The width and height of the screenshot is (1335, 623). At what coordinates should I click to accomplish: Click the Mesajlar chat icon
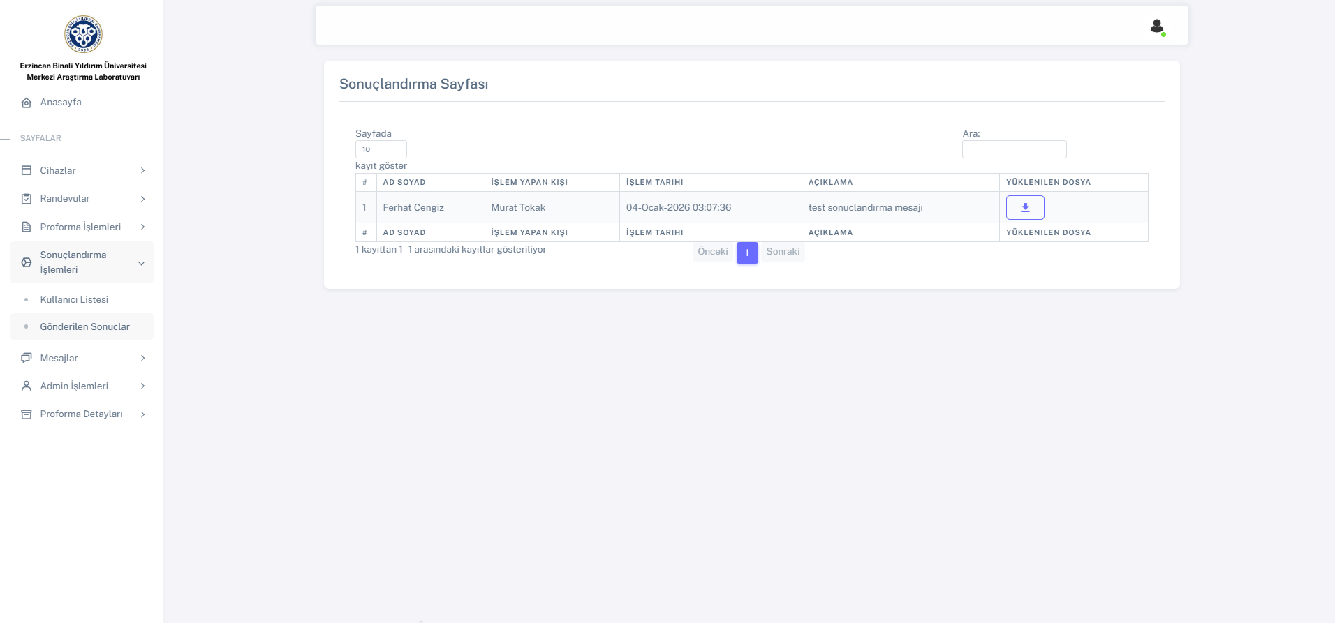pos(27,358)
